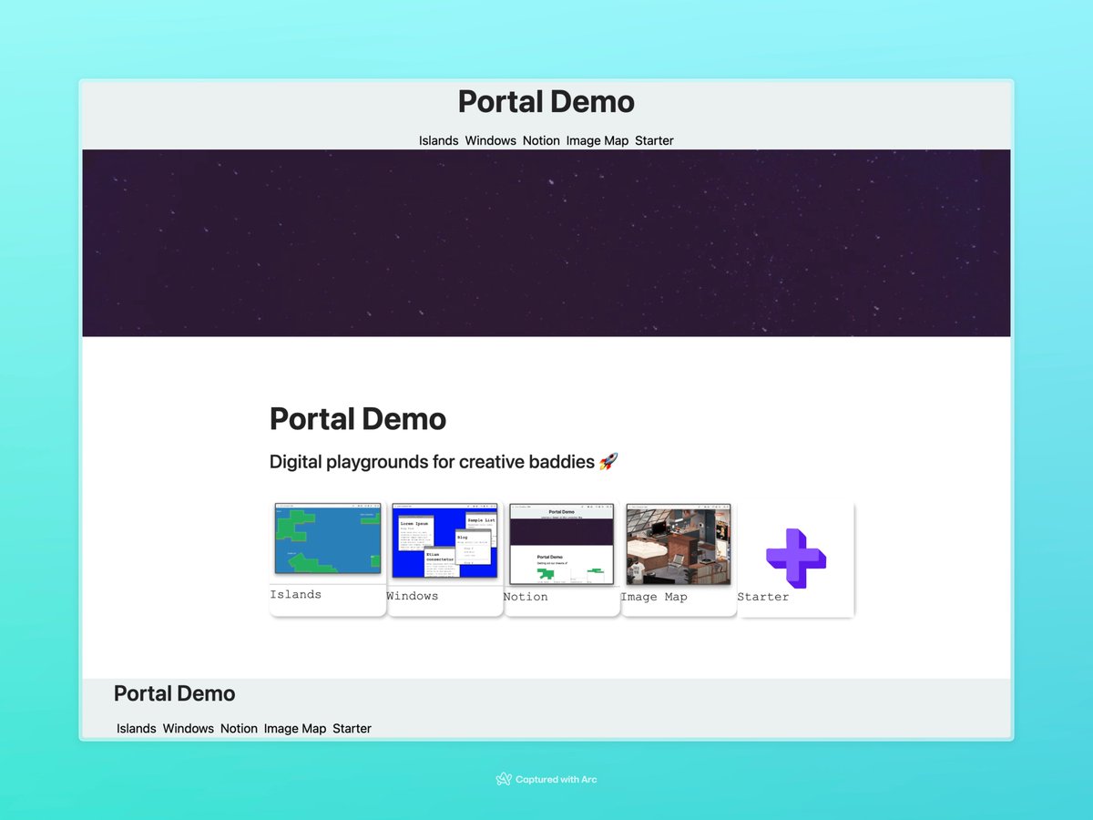This screenshot has height=820, width=1093.
Task: Open Notion link in top navigation
Action: coord(541,140)
